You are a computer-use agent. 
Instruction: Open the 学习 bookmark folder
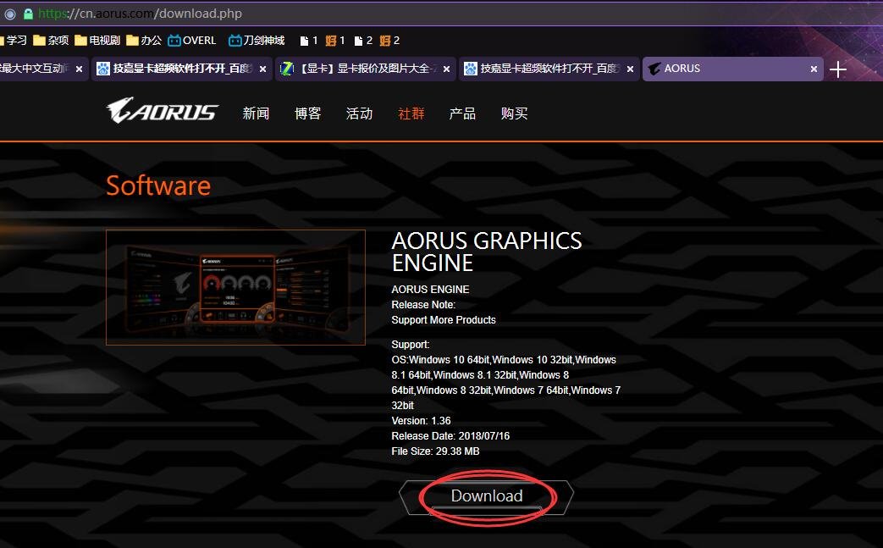click(x=14, y=41)
